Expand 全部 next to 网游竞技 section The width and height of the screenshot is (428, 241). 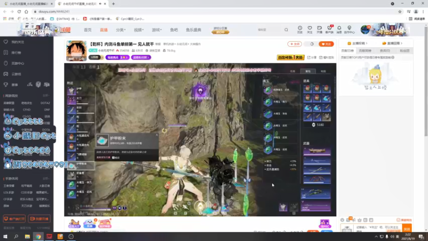46,96
